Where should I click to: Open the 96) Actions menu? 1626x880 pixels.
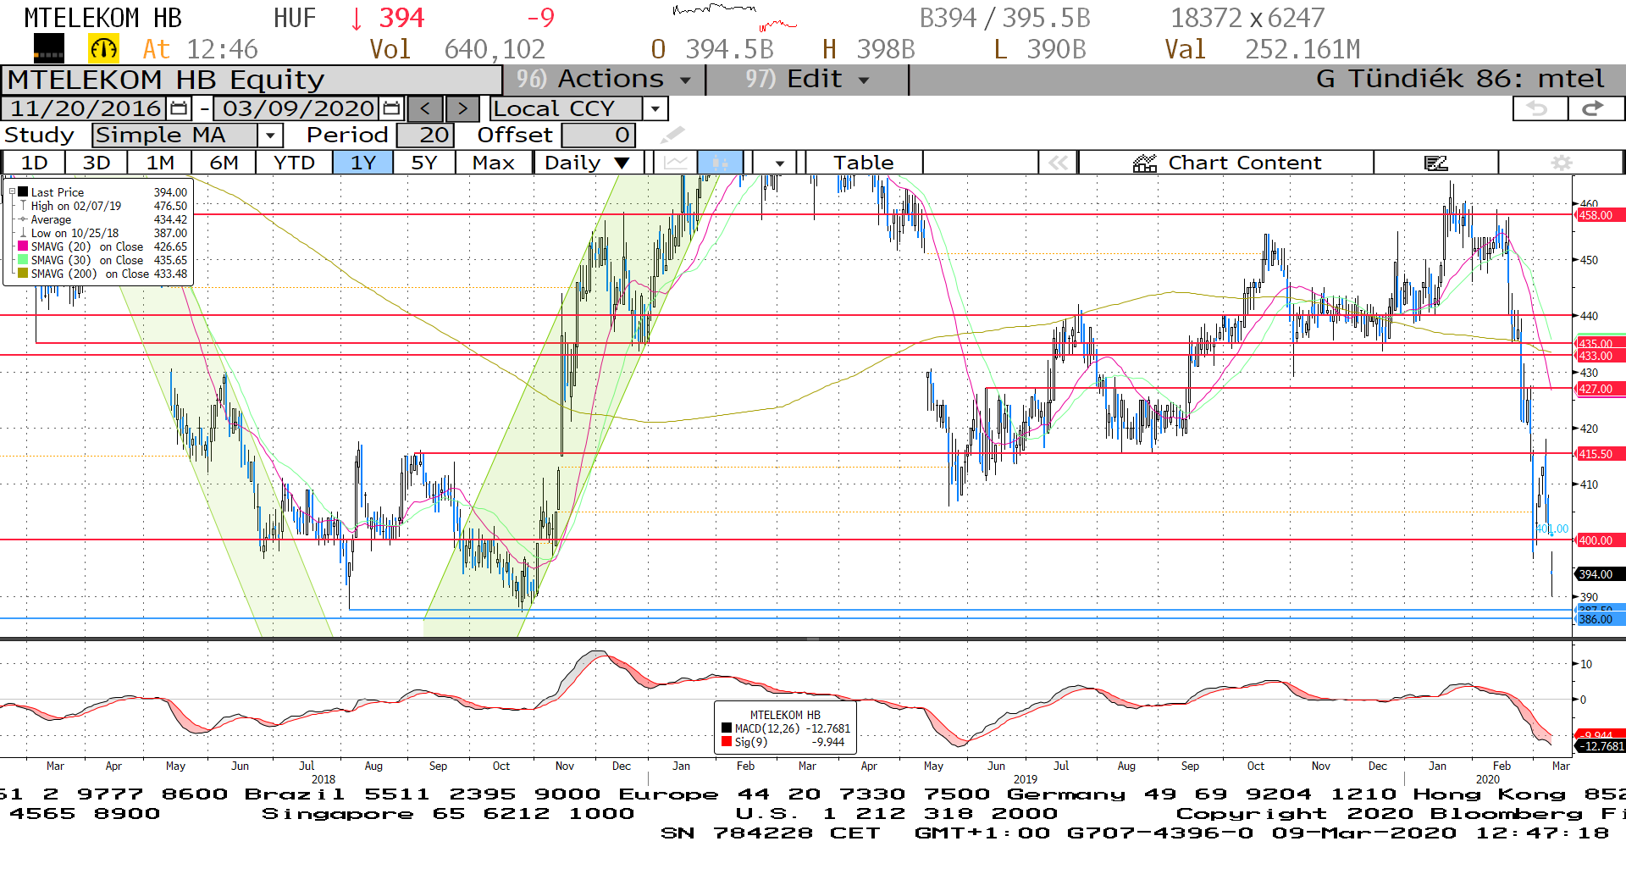tap(605, 79)
